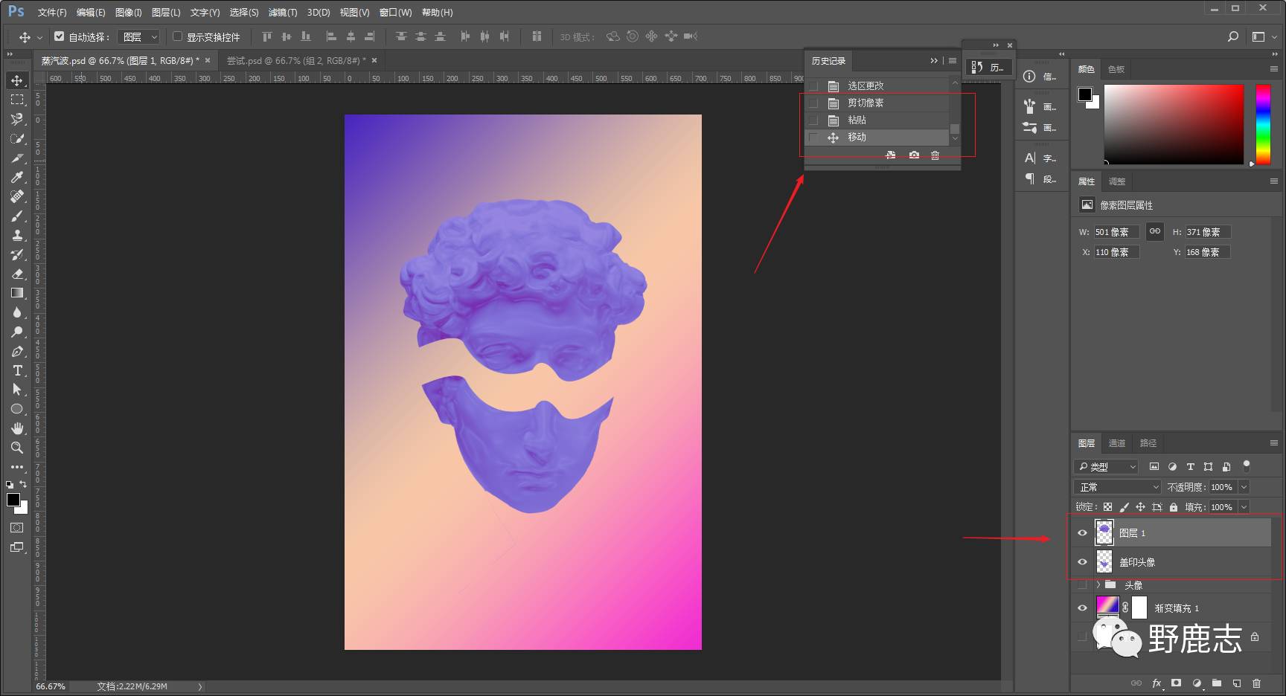
Task: Toggle the 自动选择 checkbox
Action: coord(60,36)
